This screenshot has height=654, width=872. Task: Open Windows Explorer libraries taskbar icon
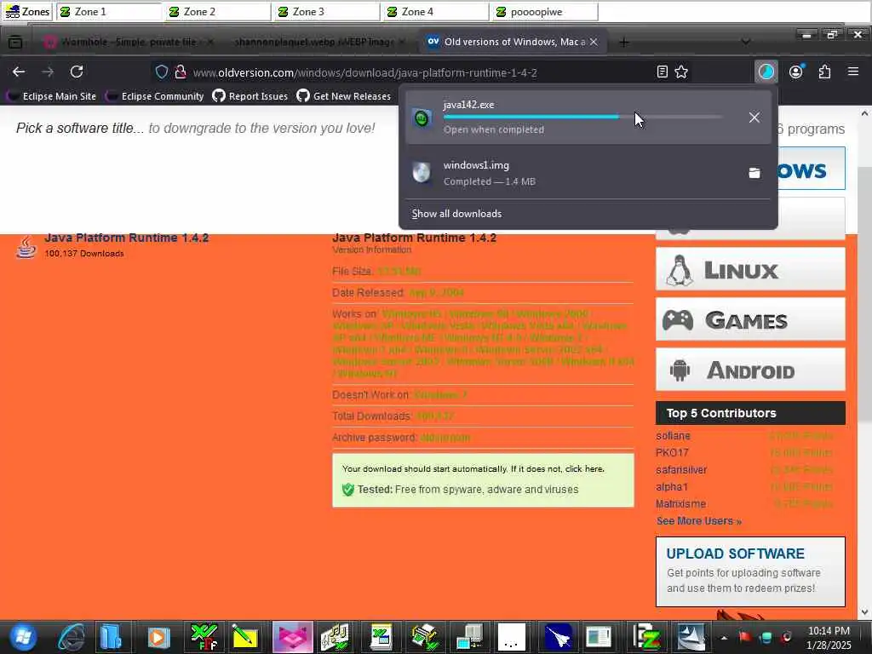pos(112,637)
